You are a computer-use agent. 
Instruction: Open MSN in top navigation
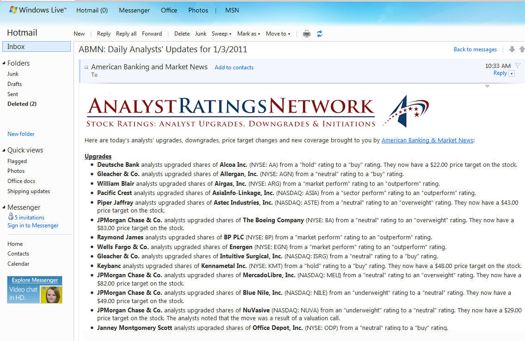(x=232, y=10)
